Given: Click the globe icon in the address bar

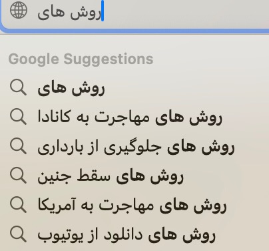Looking at the screenshot, I should tap(19, 10).
